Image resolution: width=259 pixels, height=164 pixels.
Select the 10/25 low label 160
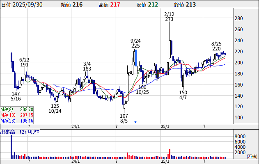[142, 87]
